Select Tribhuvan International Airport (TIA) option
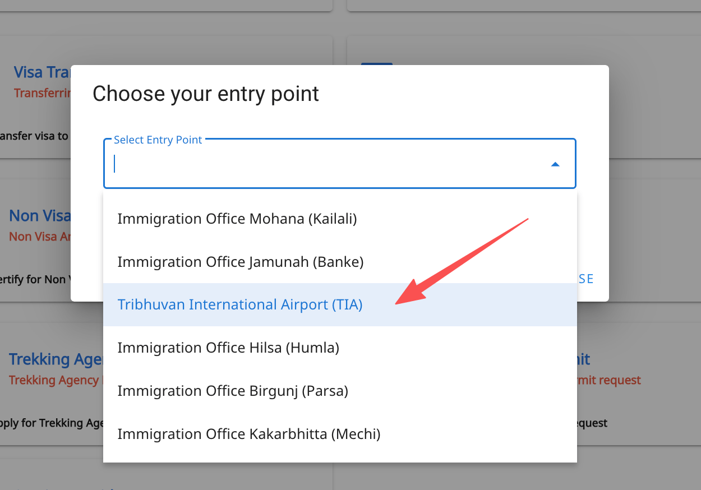701x490 pixels. point(240,304)
